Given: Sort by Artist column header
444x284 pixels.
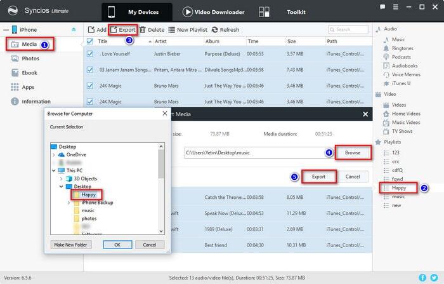Looking at the screenshot, I should [160, 41].
